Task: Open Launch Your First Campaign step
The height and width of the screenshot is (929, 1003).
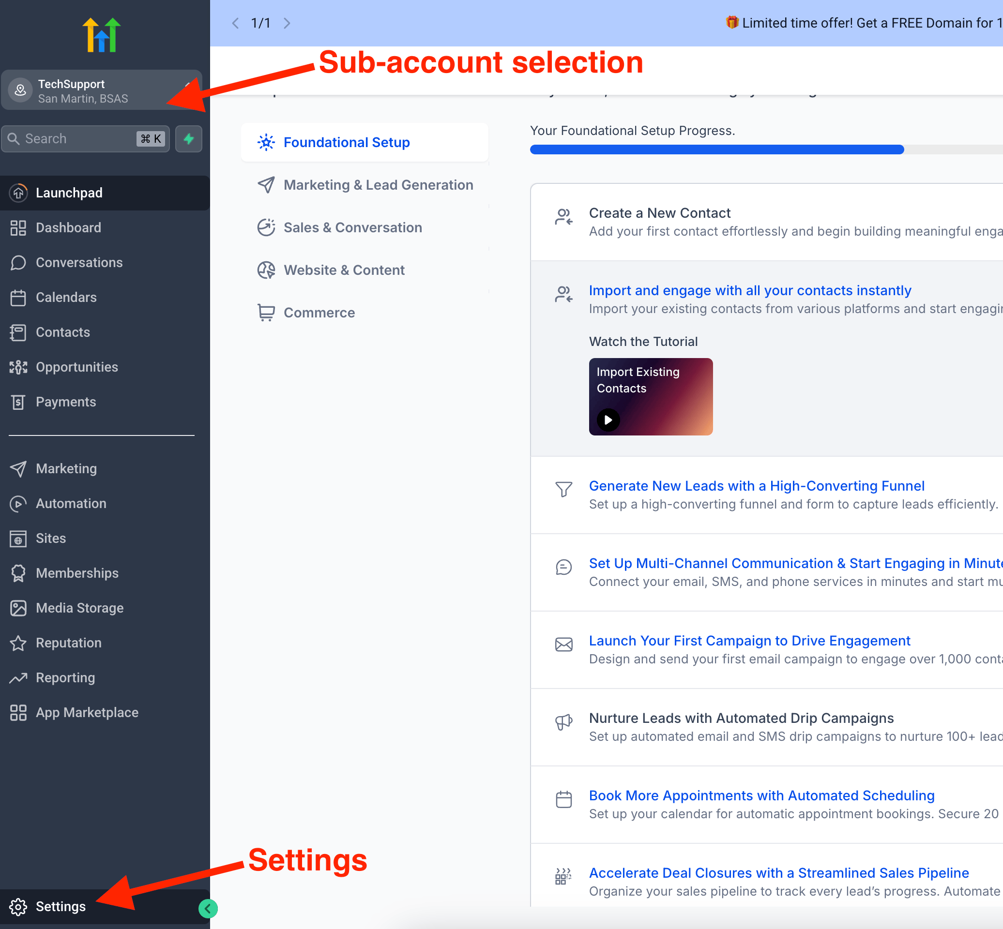Action: coord(767,650)
